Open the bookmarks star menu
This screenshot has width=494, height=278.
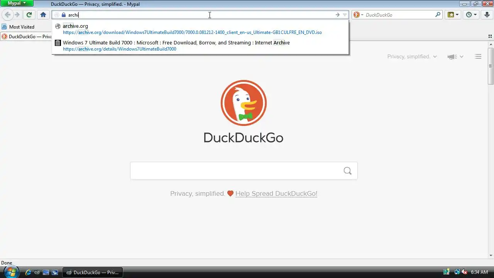coord(453,15)
